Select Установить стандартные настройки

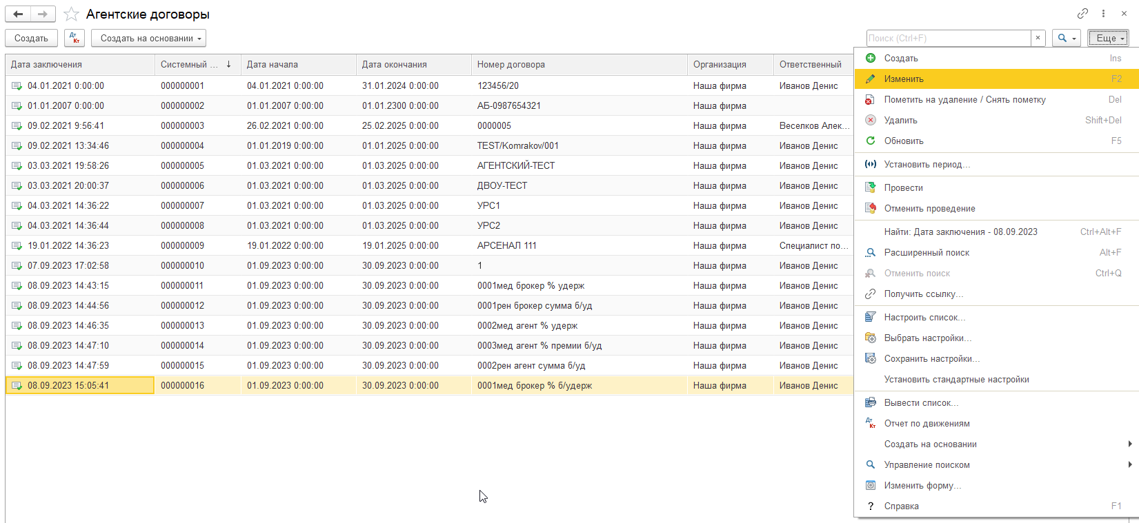[x=996, y=379]
